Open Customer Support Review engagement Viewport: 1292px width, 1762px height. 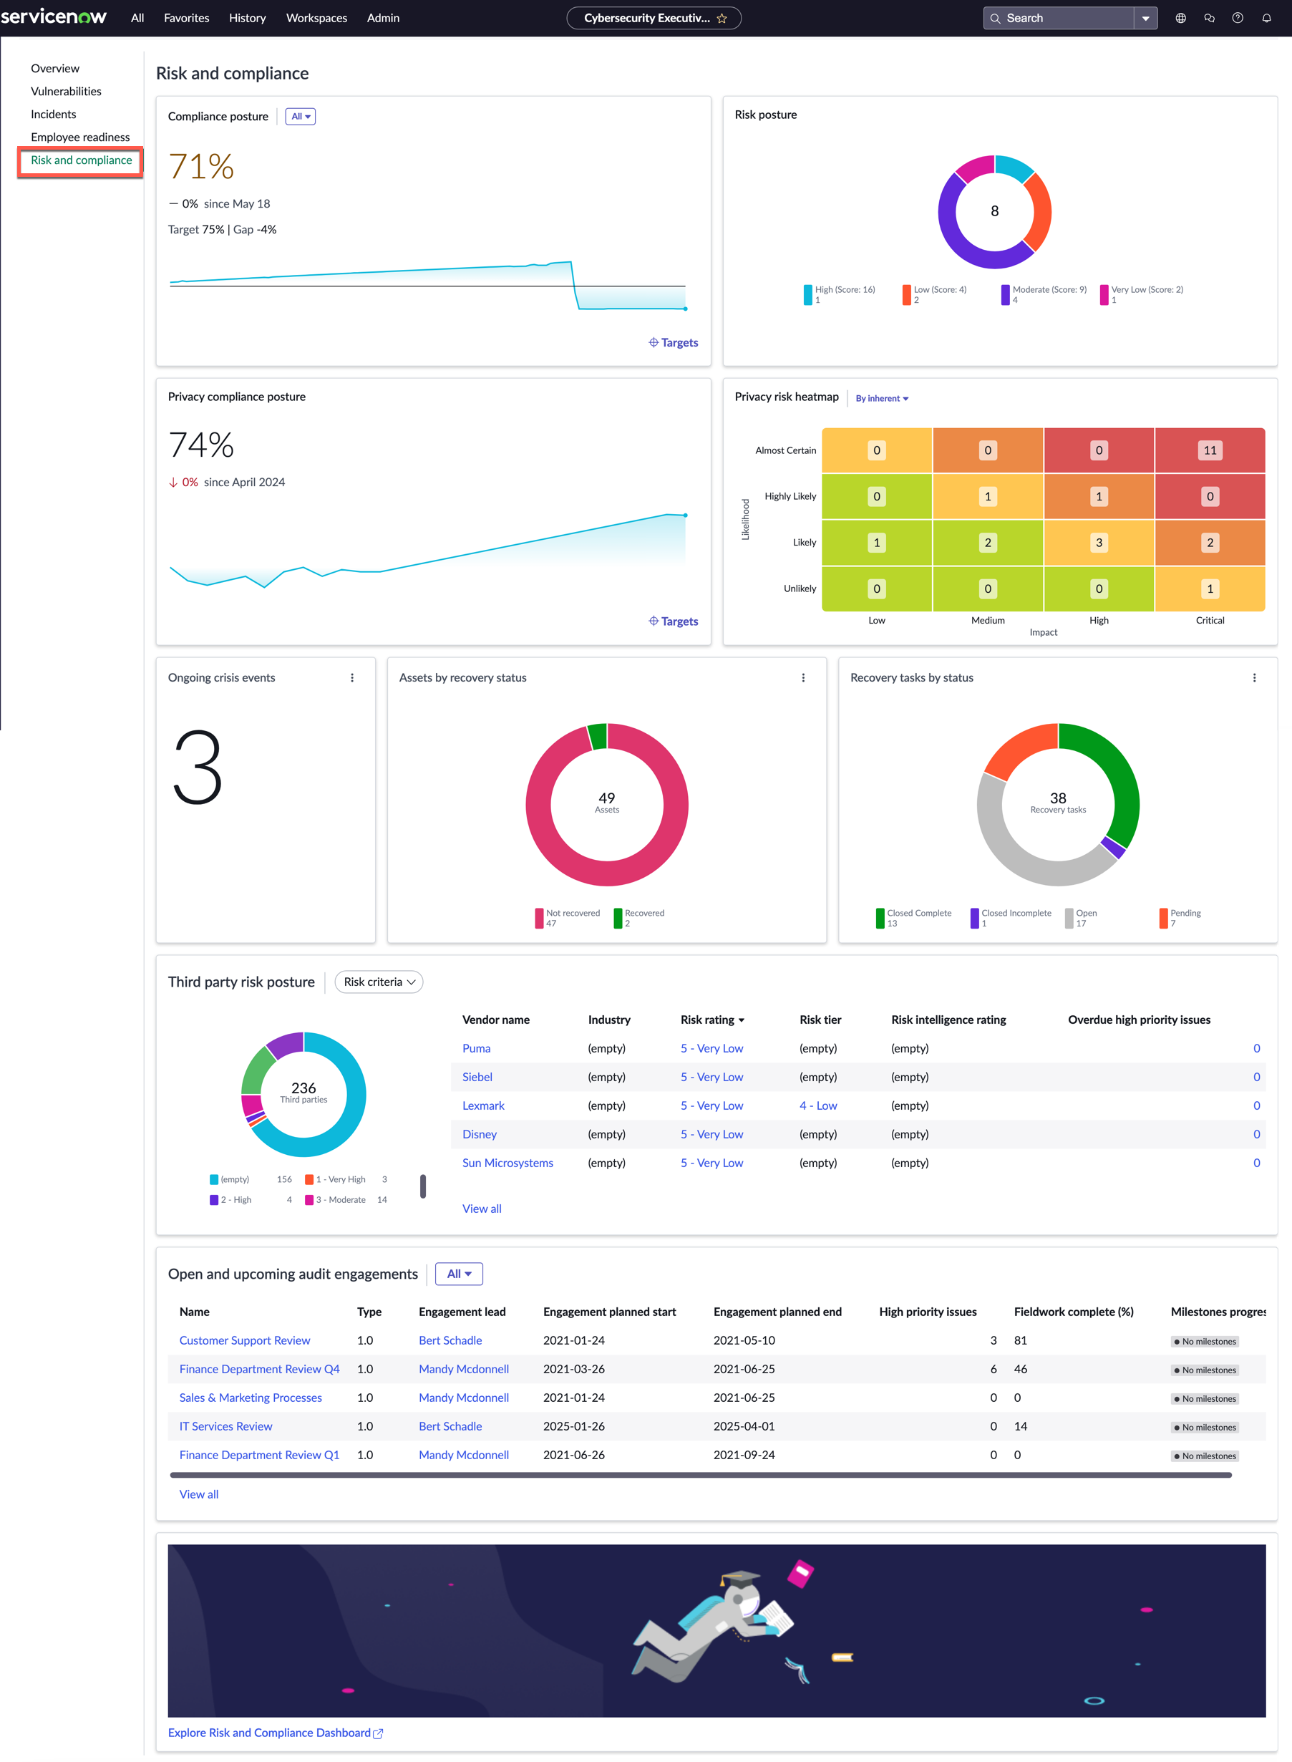(245, 1340)
